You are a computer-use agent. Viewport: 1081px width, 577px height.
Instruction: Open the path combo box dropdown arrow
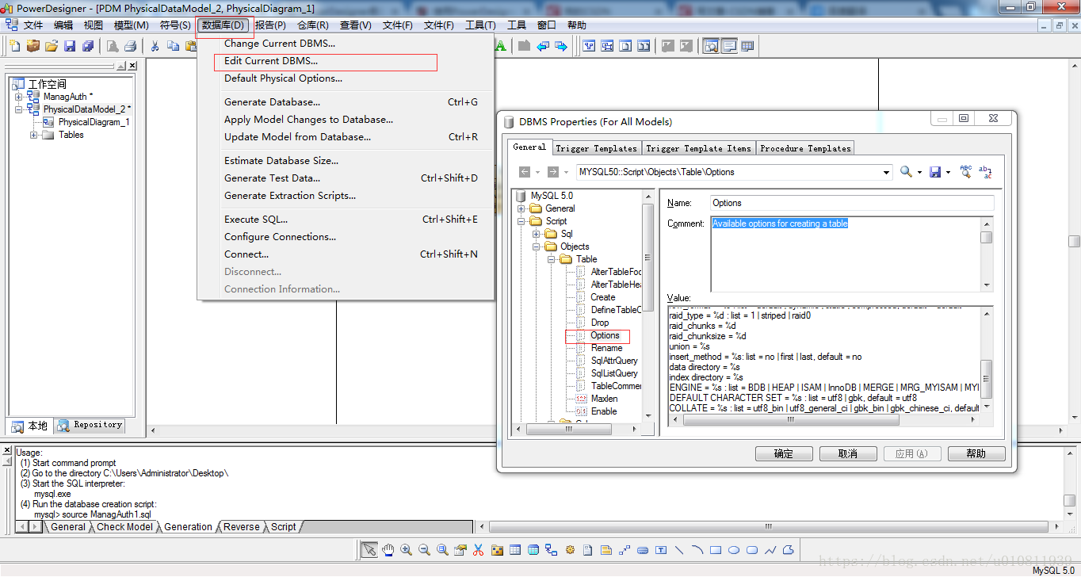coord(887,172)
